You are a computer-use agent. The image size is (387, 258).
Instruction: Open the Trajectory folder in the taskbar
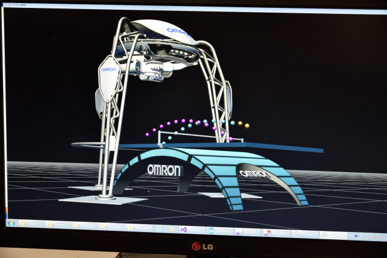point(58,225)
